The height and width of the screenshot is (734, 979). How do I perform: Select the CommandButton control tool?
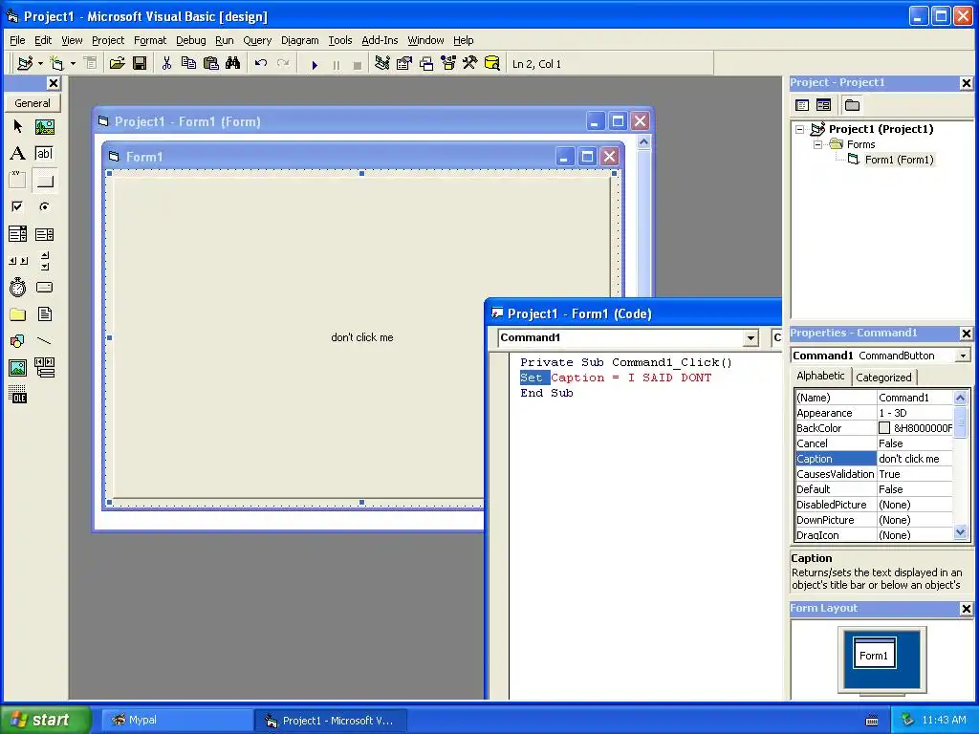[x=44, y=181]
